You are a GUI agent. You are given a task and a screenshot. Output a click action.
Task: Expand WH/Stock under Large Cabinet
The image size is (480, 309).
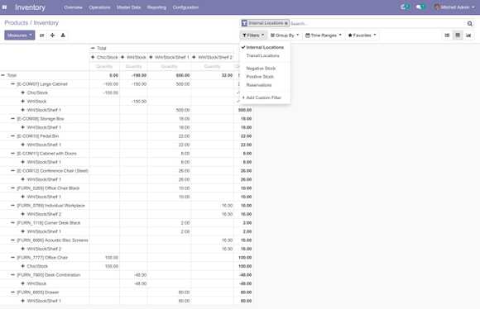coord(34,101)
